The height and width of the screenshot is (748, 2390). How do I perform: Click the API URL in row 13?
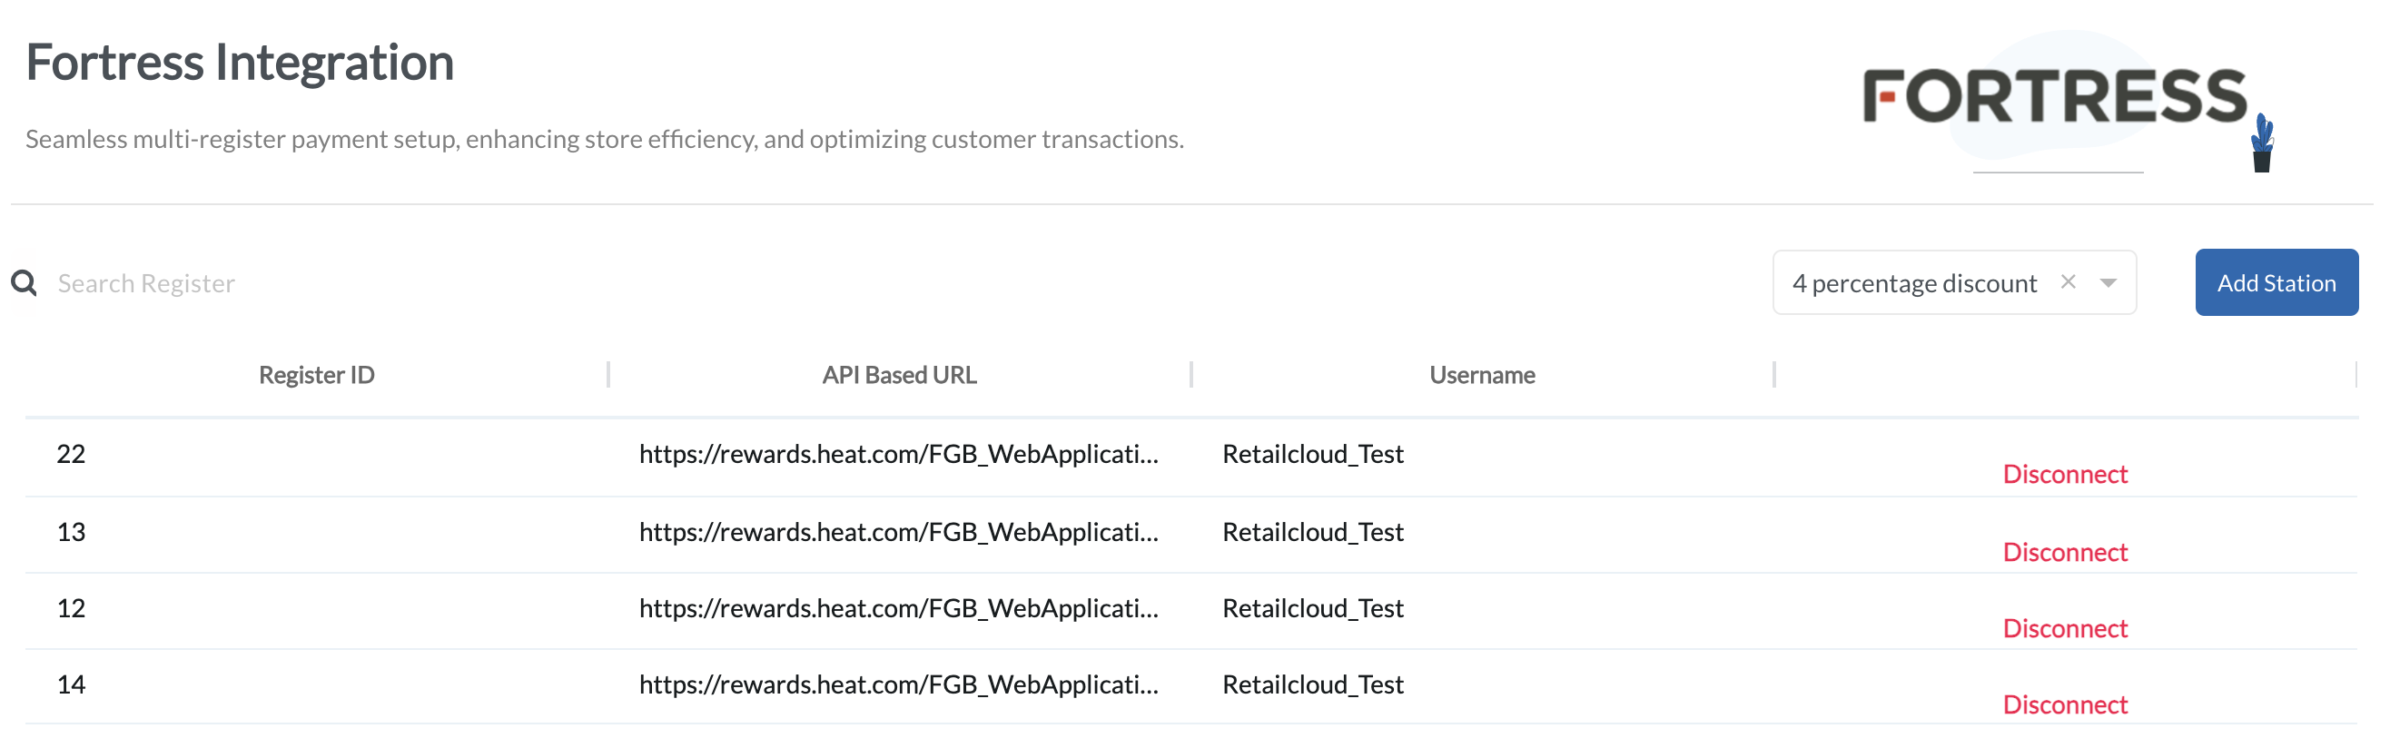898,532
